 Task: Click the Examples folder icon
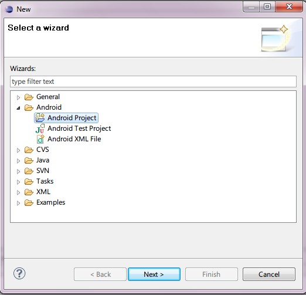(29, 202)
